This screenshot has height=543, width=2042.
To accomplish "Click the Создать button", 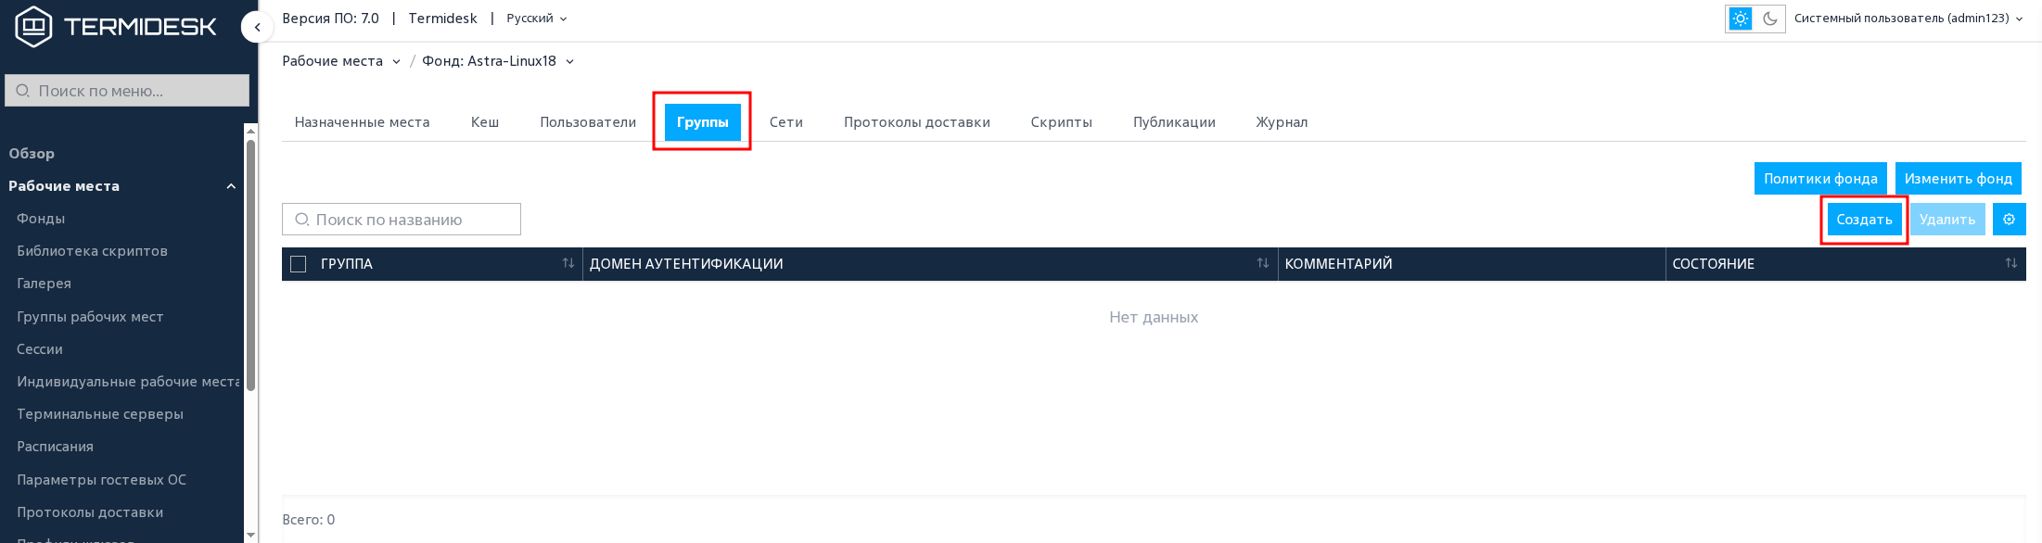I will 1864,220.
